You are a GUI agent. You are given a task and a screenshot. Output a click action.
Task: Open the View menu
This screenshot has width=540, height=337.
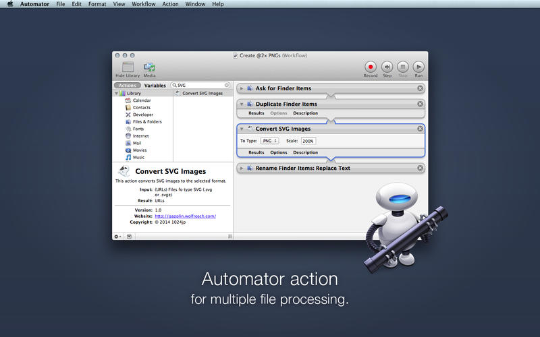(x=119, y=4)
